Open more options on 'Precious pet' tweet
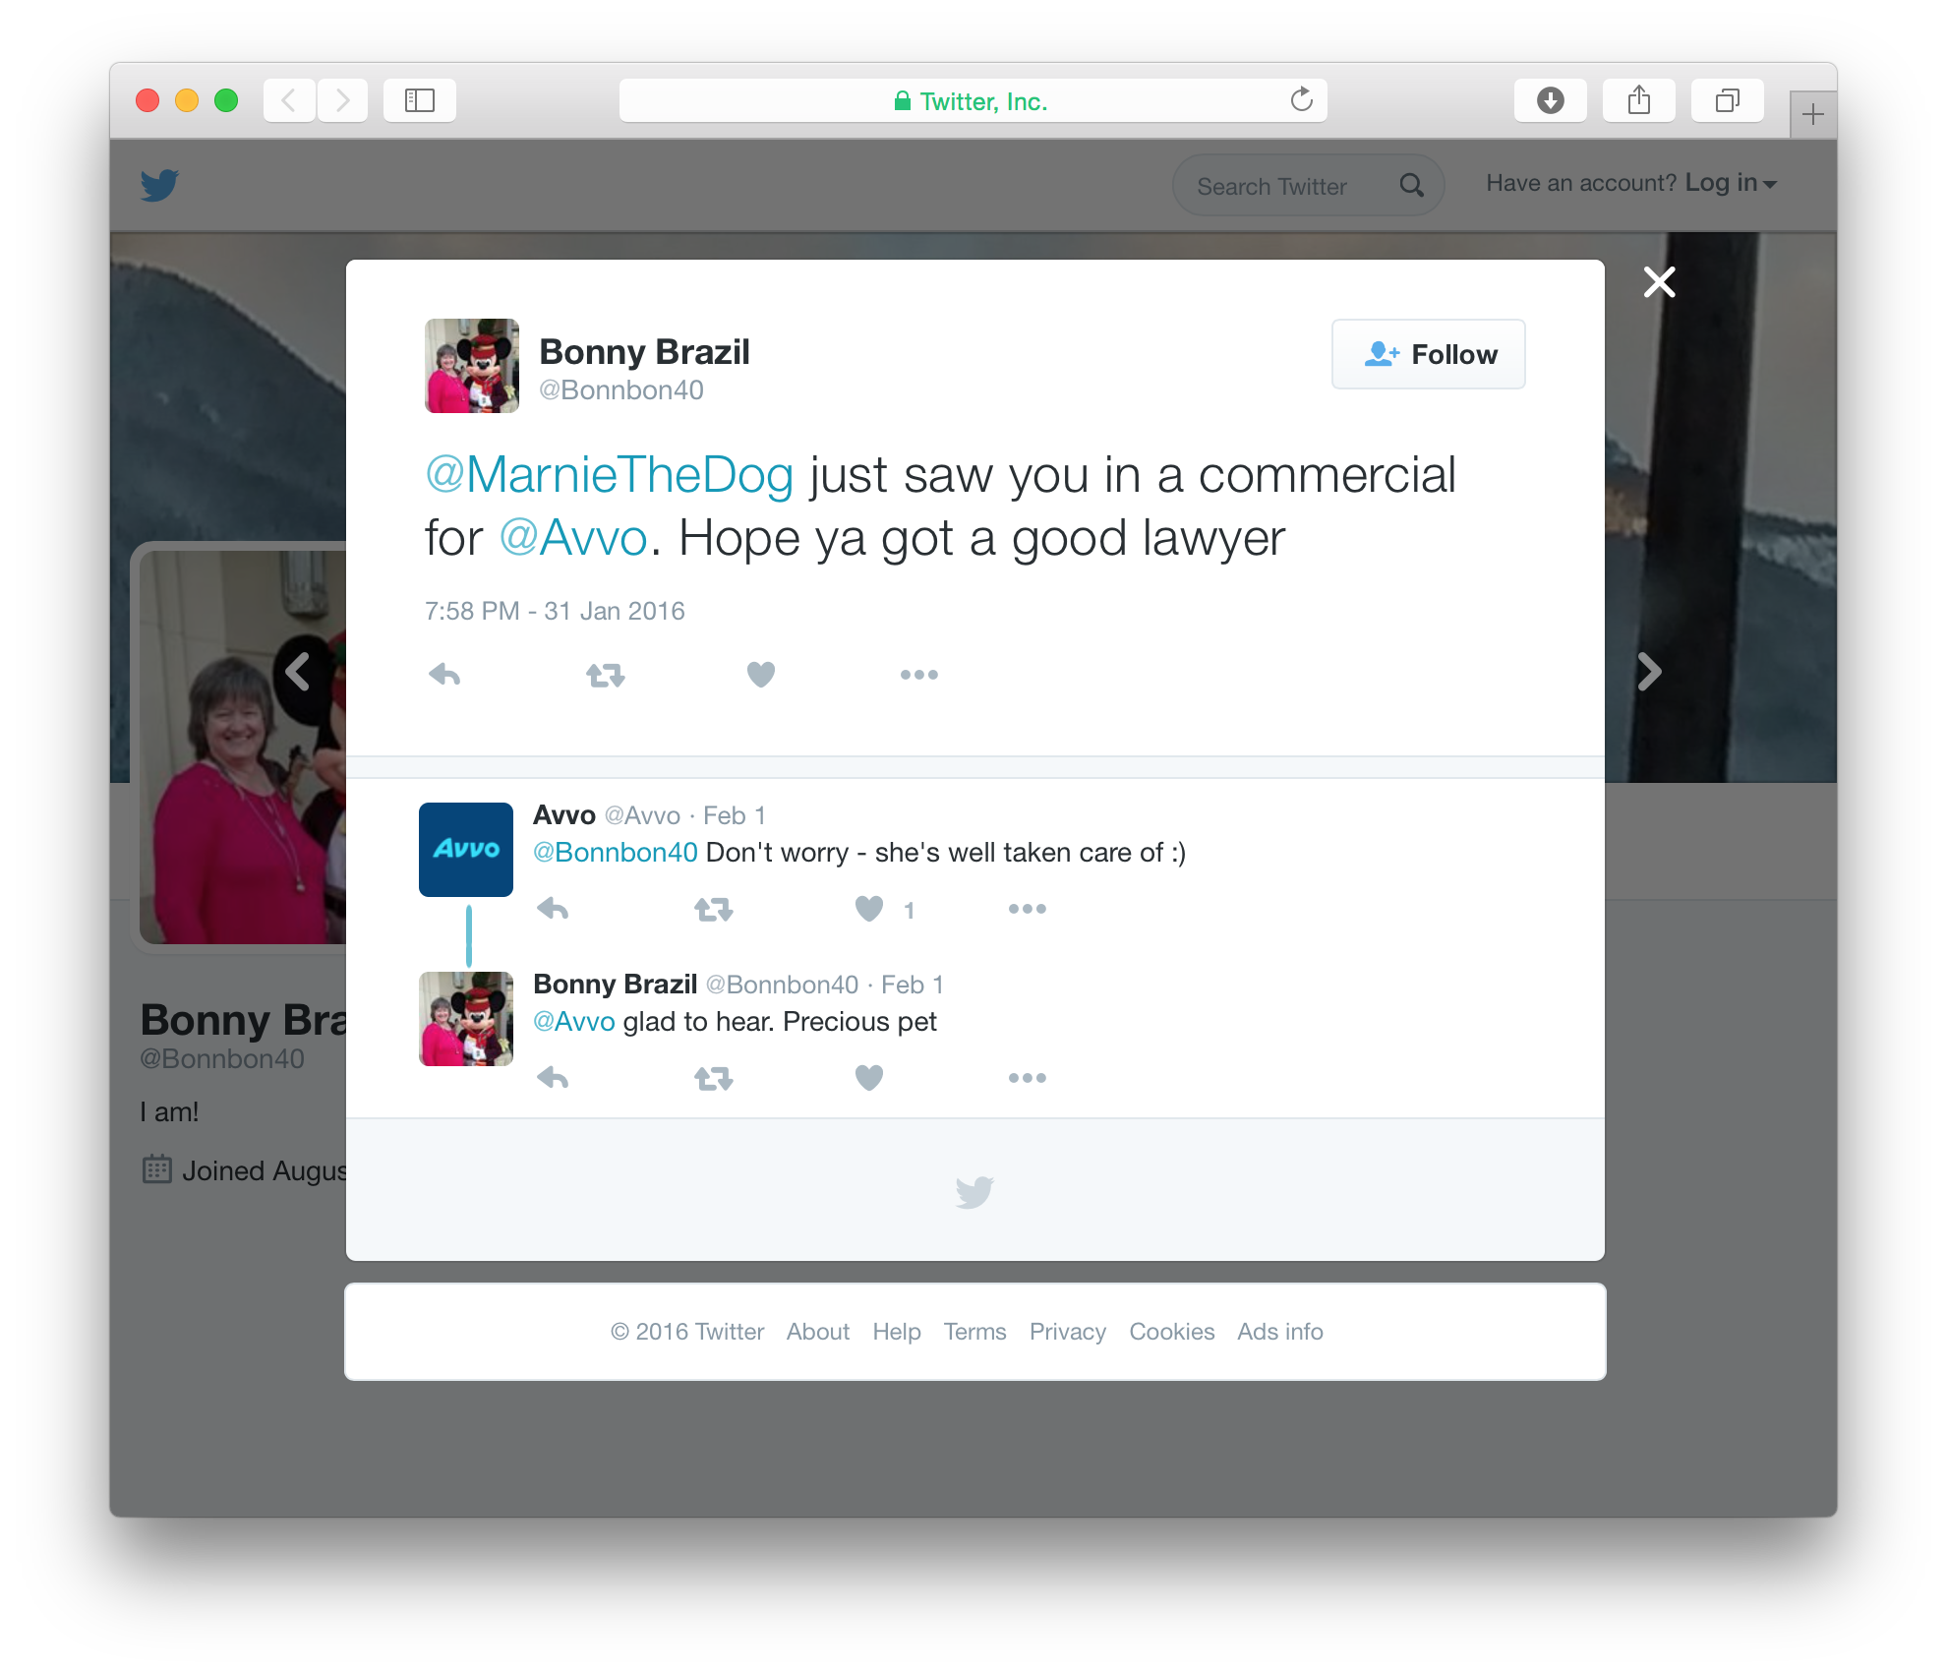 pyautogui.click(x=1028, y=1078)
